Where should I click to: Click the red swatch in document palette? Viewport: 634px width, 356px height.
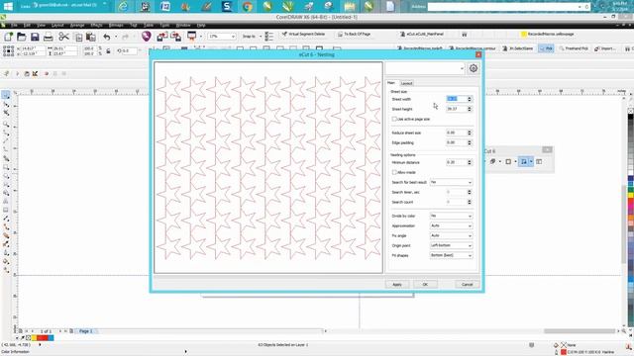click(42, 338)
